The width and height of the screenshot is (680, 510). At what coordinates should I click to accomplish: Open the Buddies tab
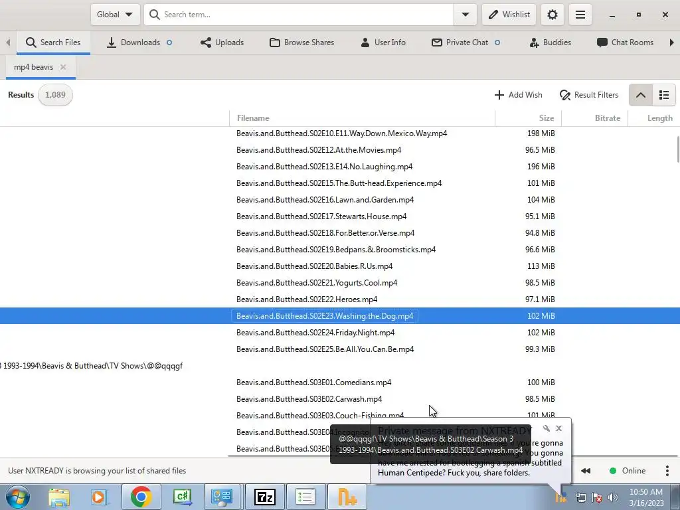551,42
